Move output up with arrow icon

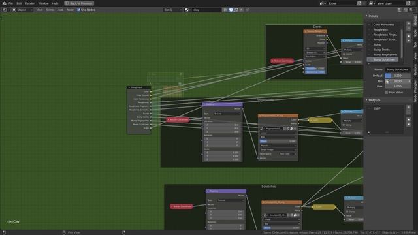[x=408, y=119]
